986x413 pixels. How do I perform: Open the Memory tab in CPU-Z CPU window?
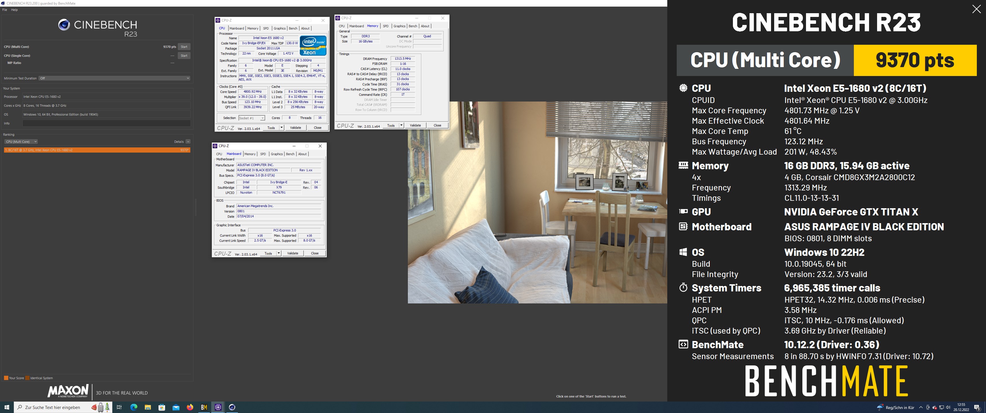point(253,28)
